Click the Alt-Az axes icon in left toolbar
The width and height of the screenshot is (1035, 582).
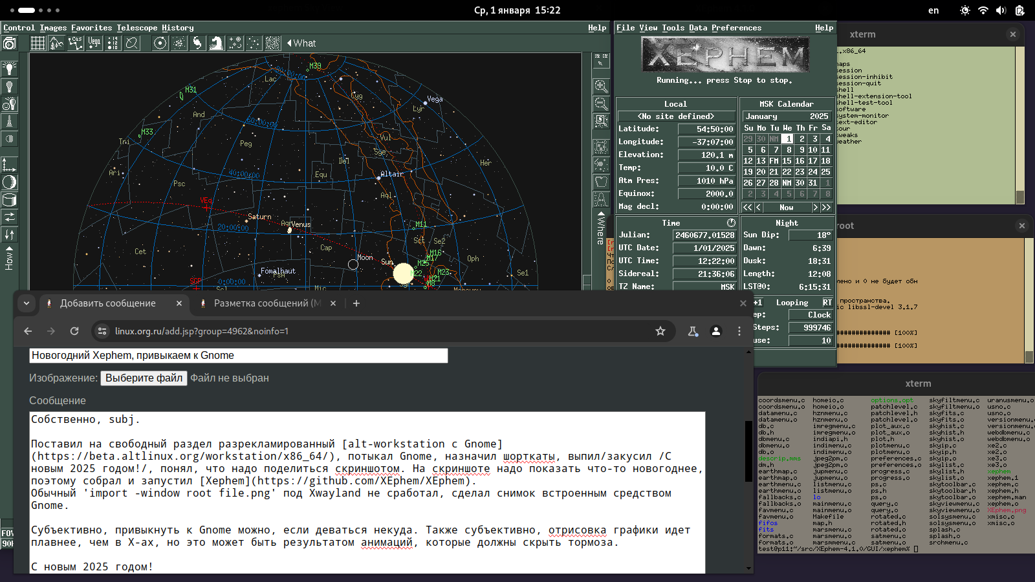[x=9, y=165]
